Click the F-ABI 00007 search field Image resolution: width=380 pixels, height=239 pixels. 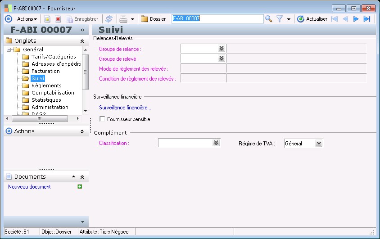pos(217,19)
